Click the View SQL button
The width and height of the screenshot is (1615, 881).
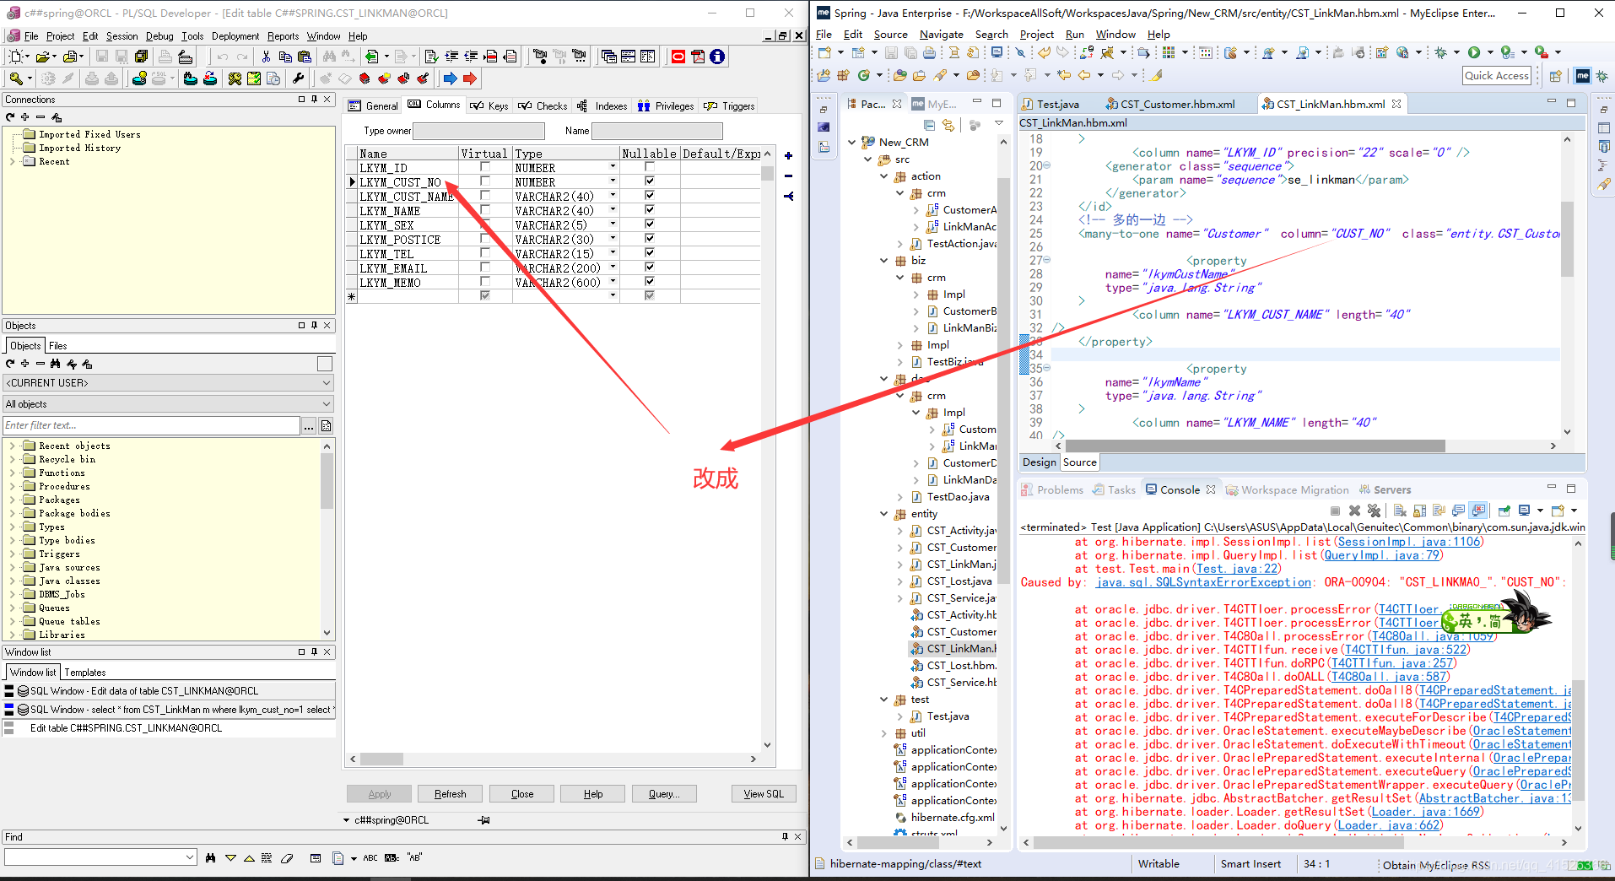pos(762,793)
